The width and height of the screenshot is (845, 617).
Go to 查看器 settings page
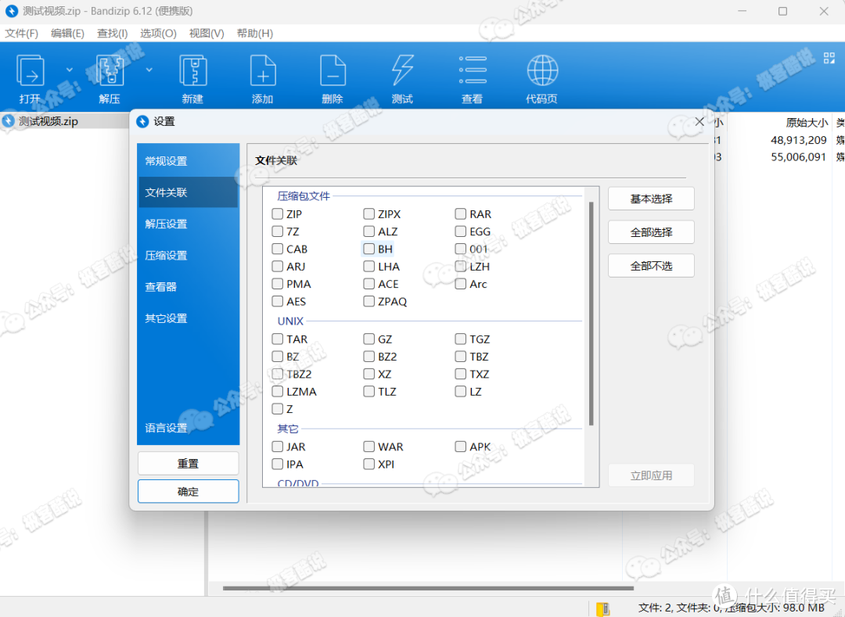point(188,287)
